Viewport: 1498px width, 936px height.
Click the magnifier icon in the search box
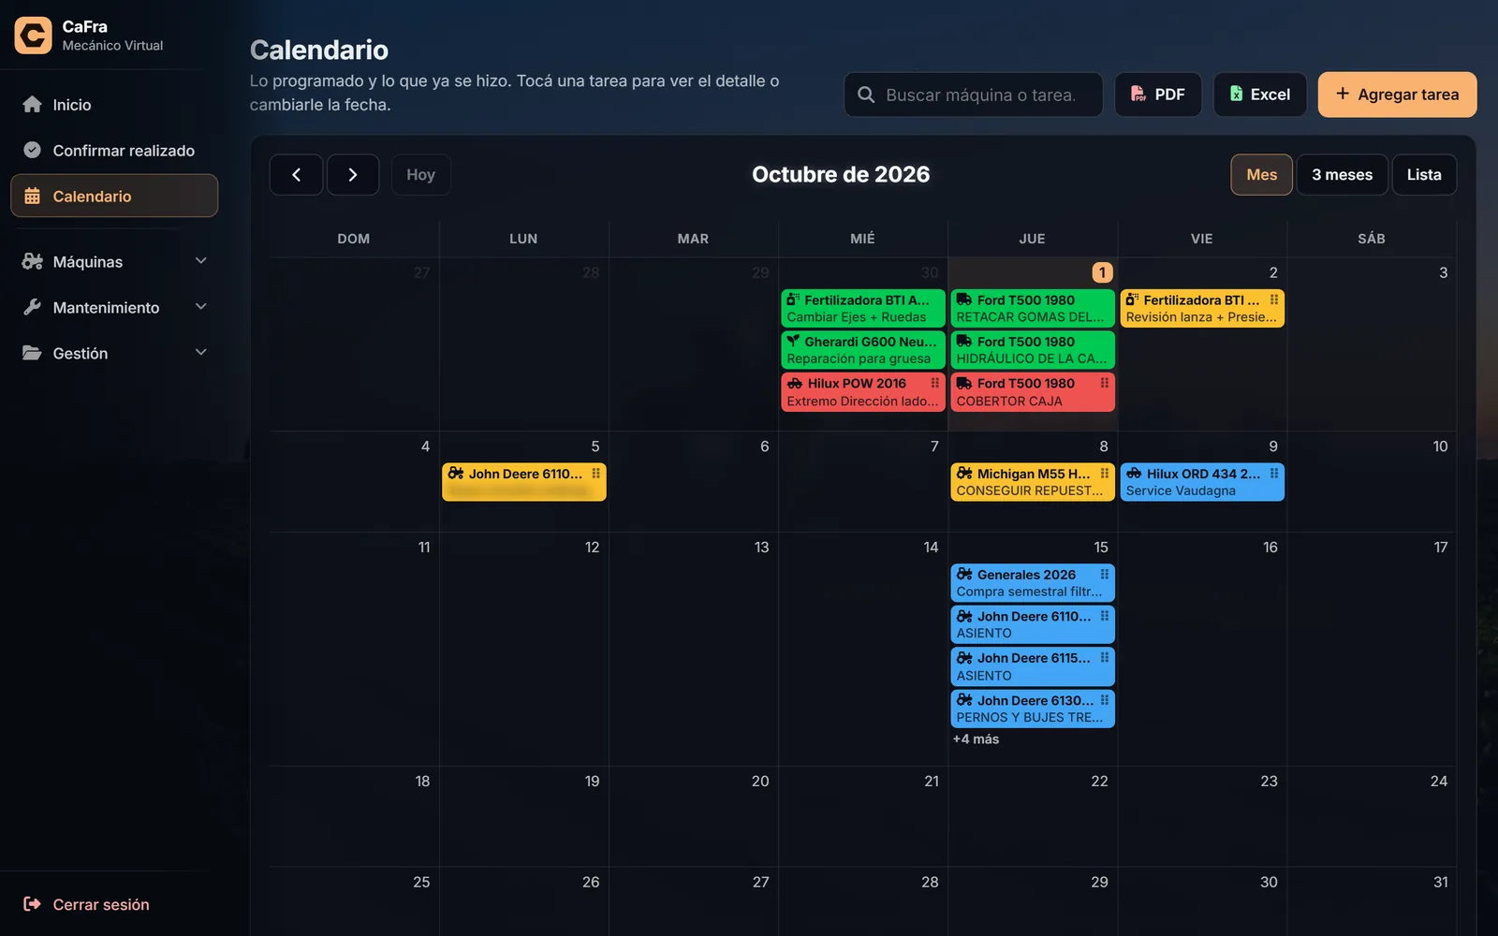[866, 95]
